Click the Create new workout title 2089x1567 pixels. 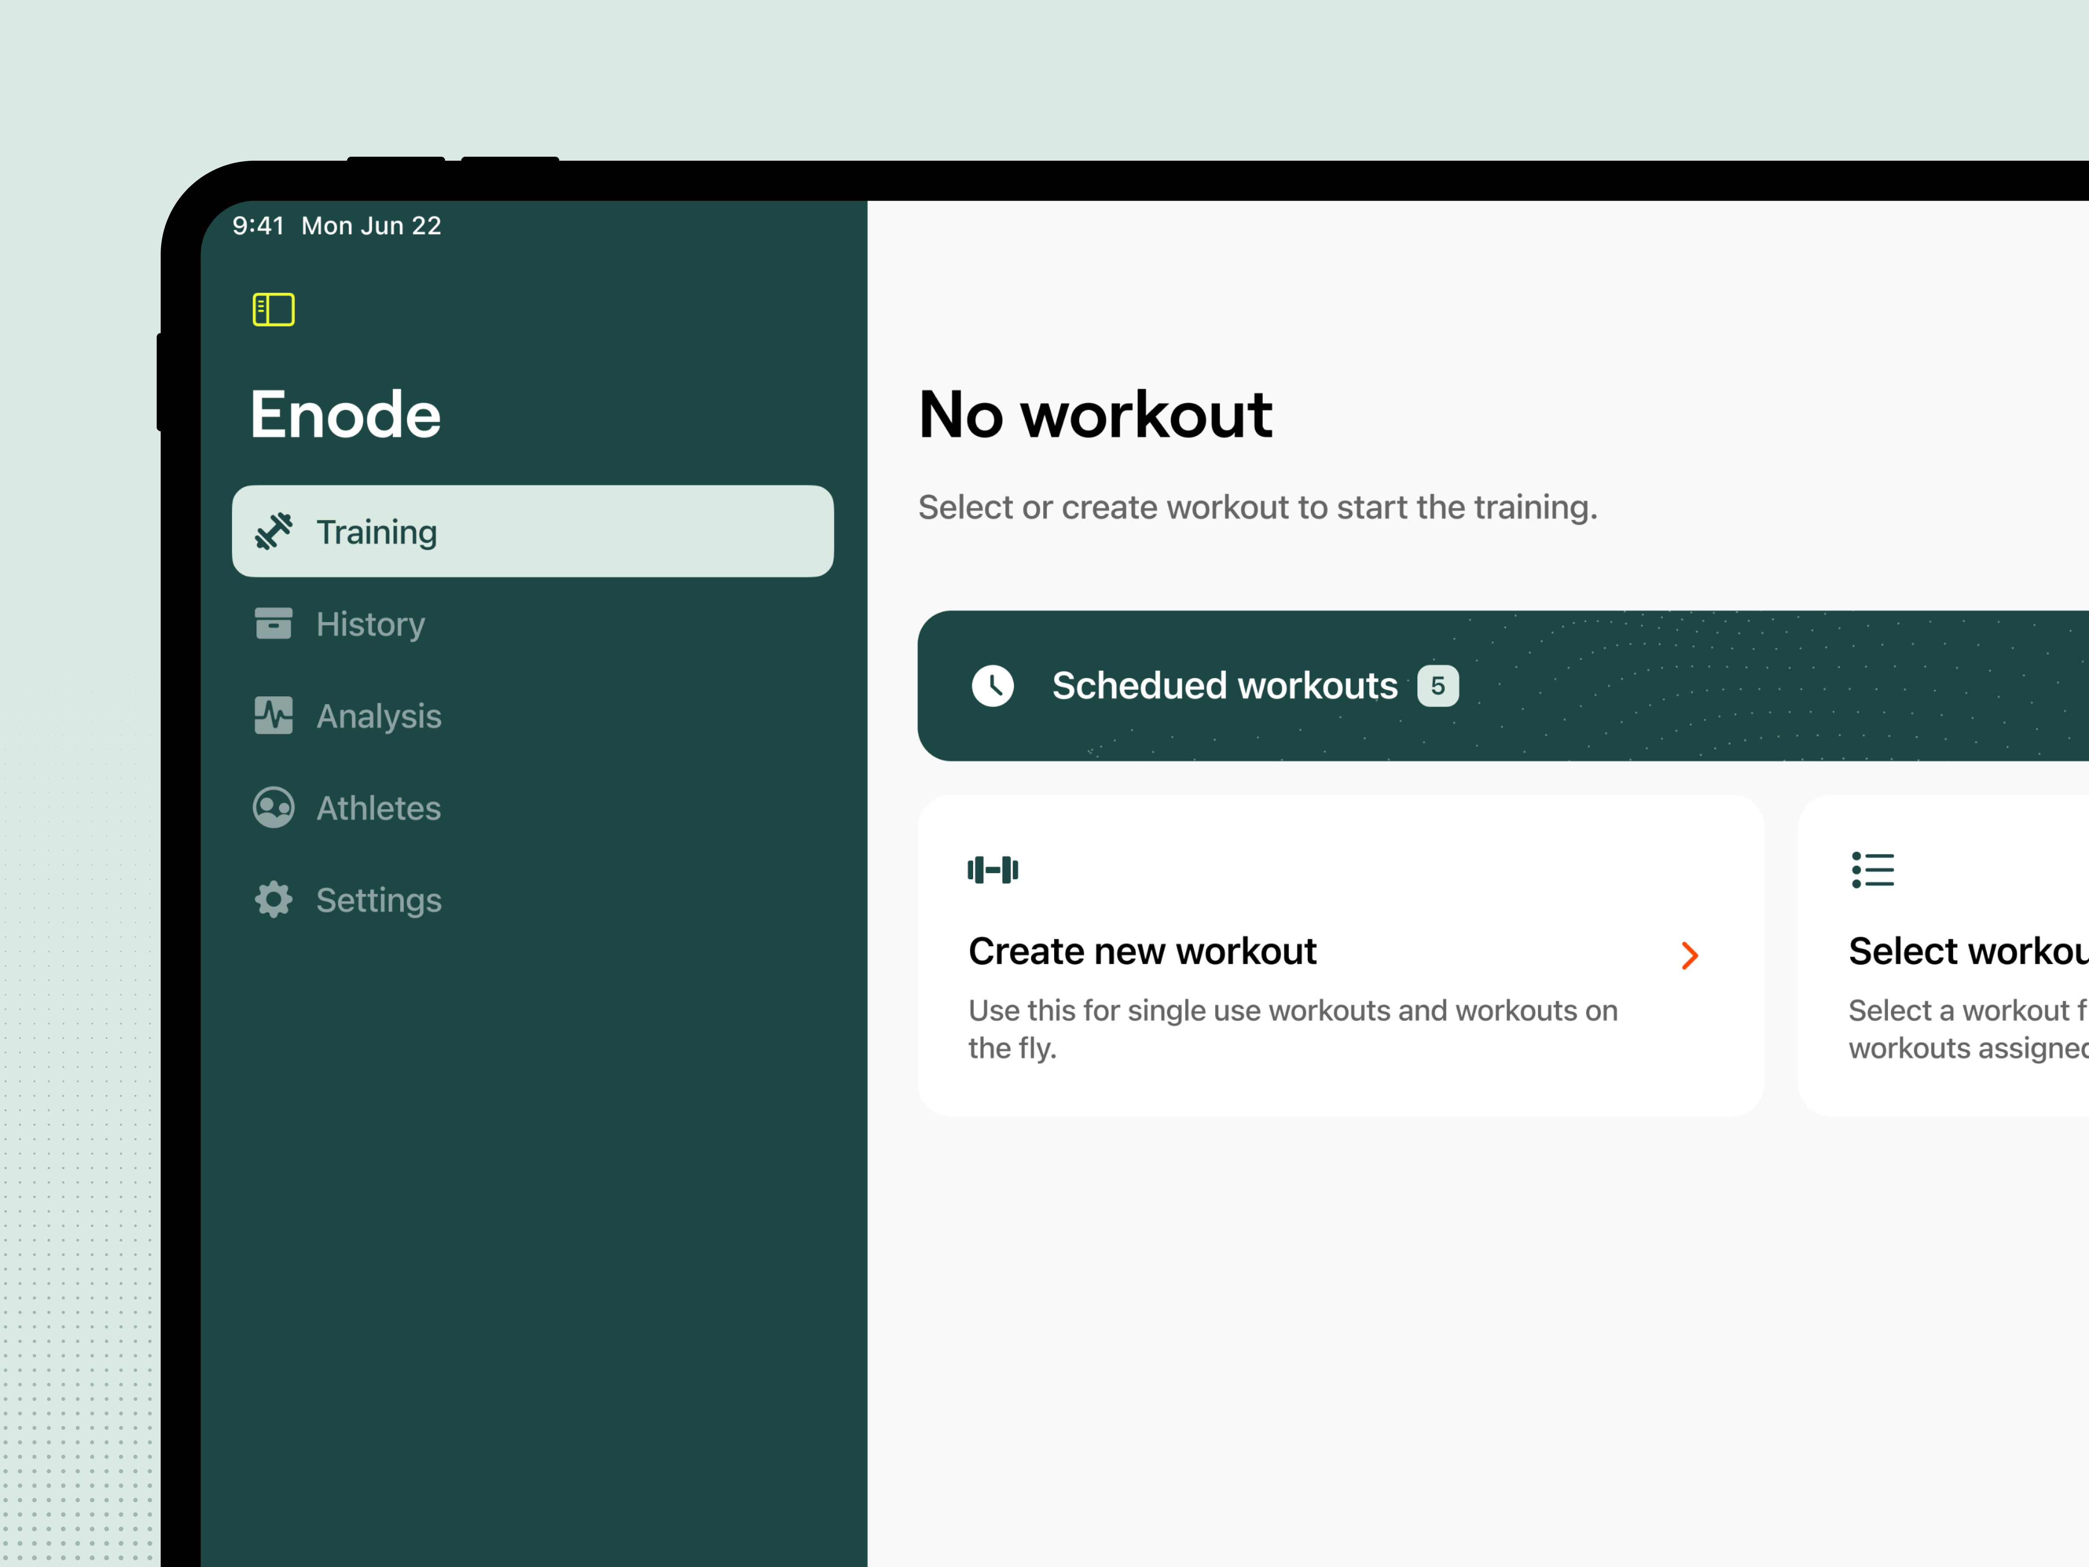tap(1142, 951)
